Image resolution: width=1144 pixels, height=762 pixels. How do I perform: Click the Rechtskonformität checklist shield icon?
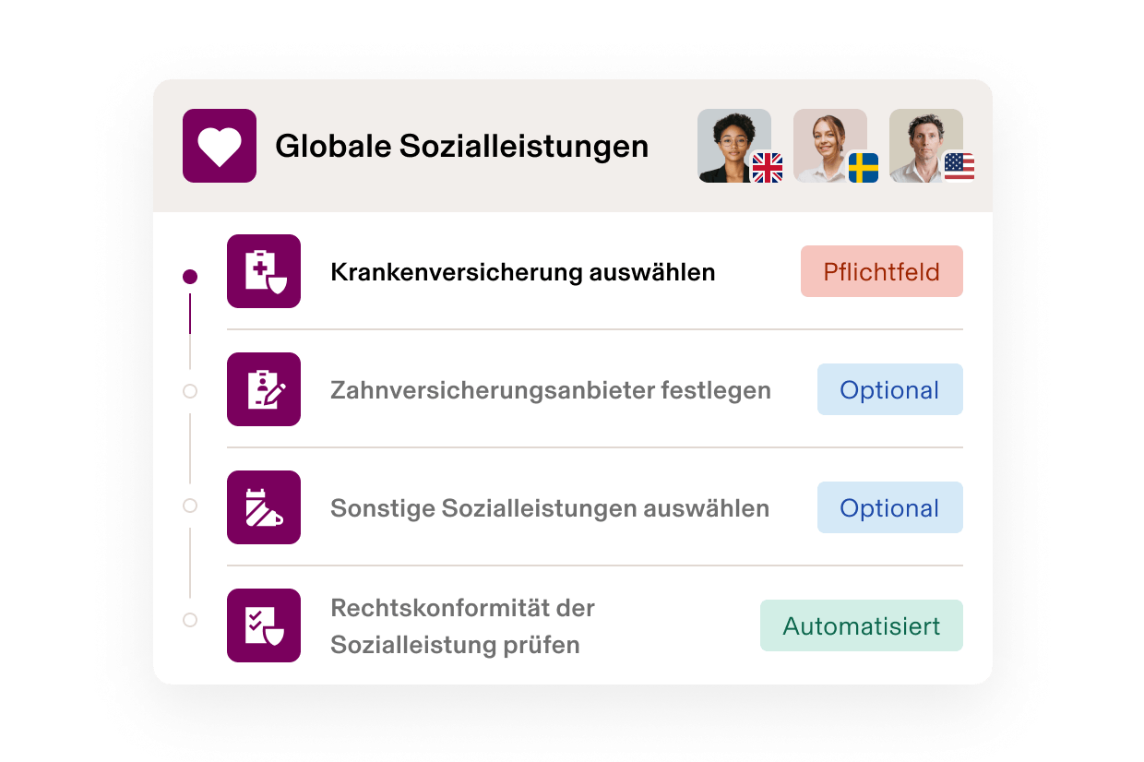point(263,625)
